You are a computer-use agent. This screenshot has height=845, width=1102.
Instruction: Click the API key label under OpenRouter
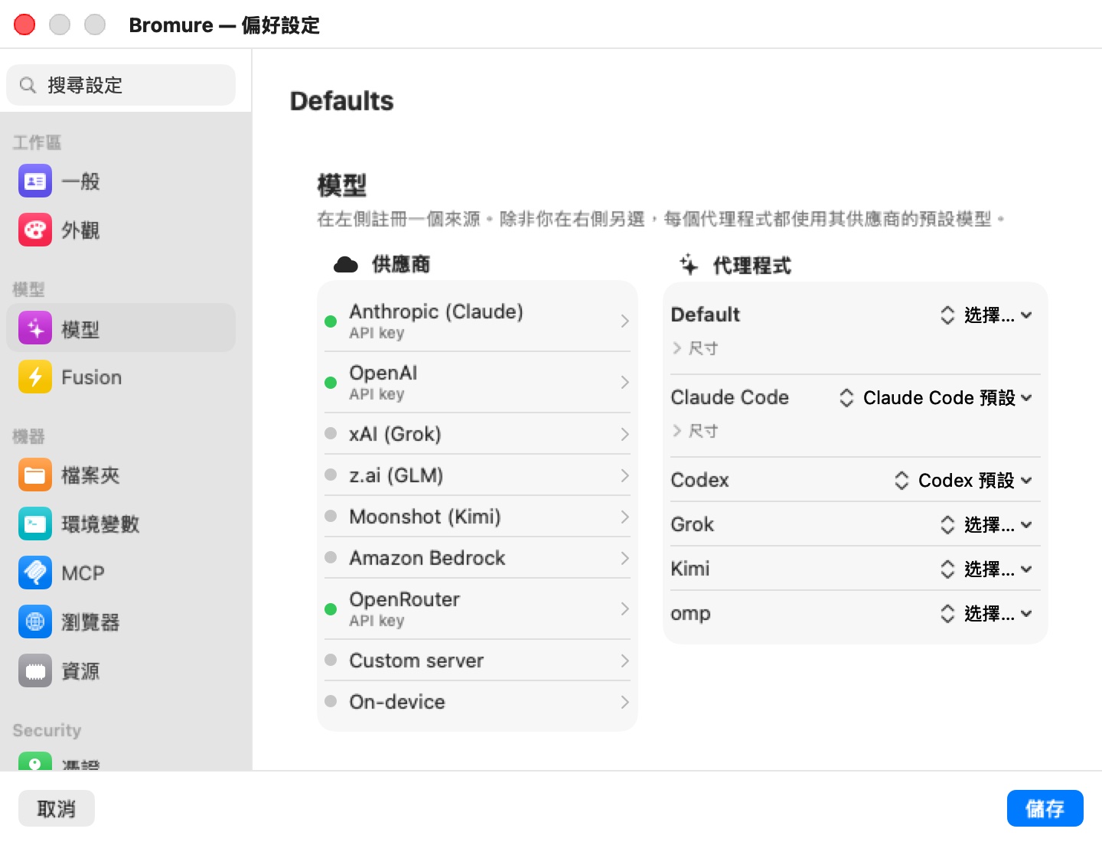pos(377,621)
